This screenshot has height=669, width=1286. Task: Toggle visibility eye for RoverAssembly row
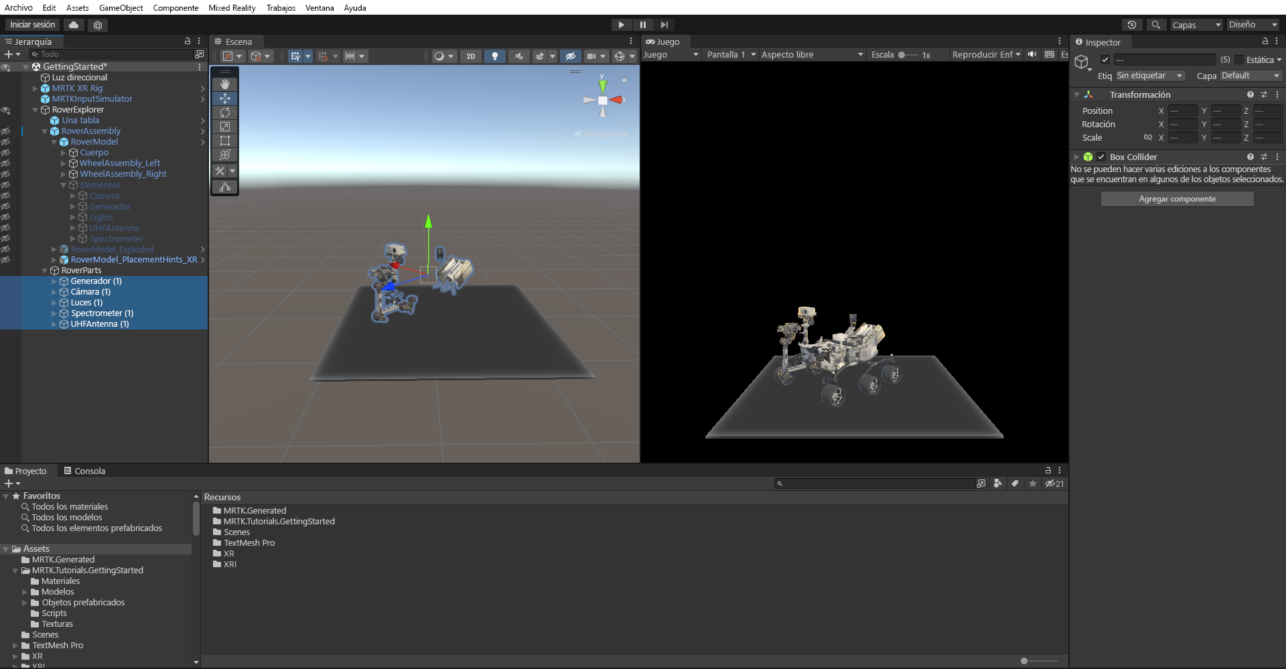tap(5, 131)
